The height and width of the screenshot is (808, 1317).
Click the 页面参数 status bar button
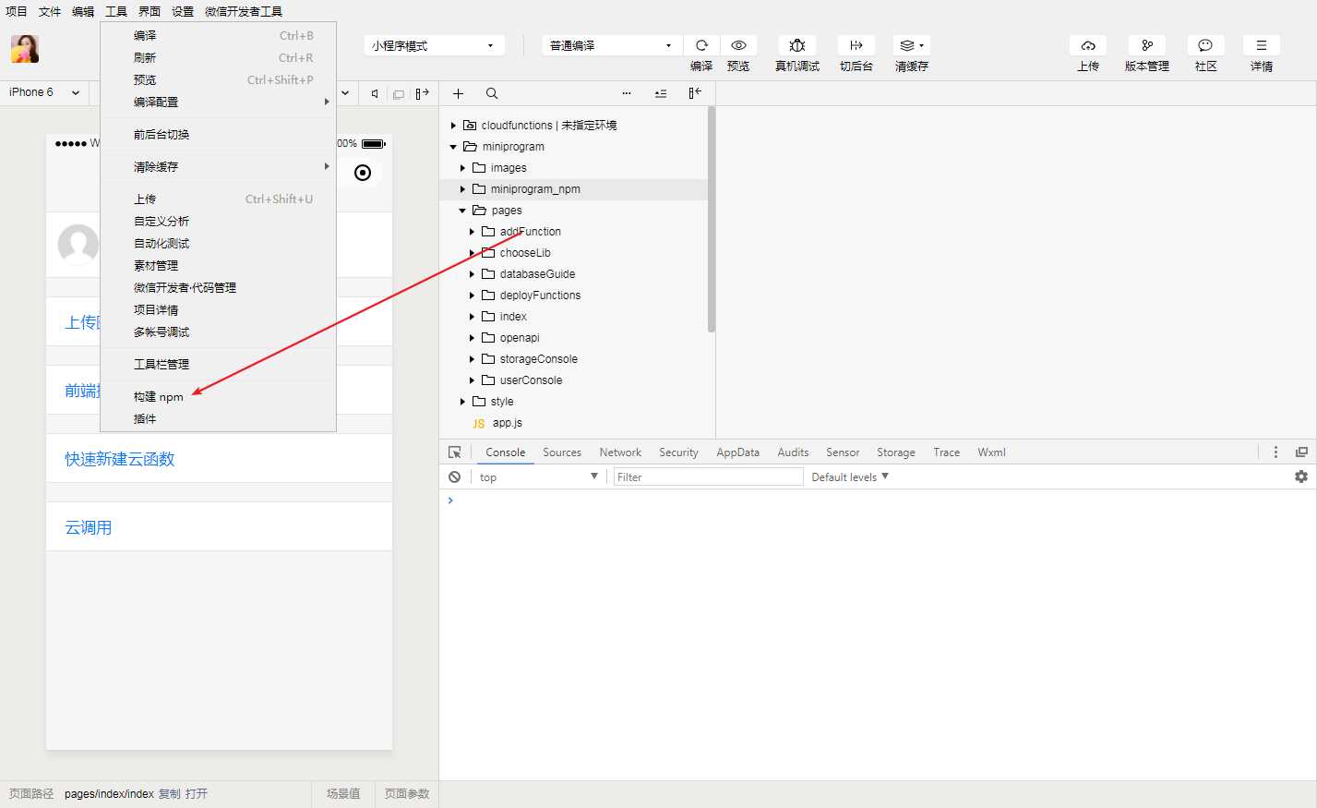407,794
